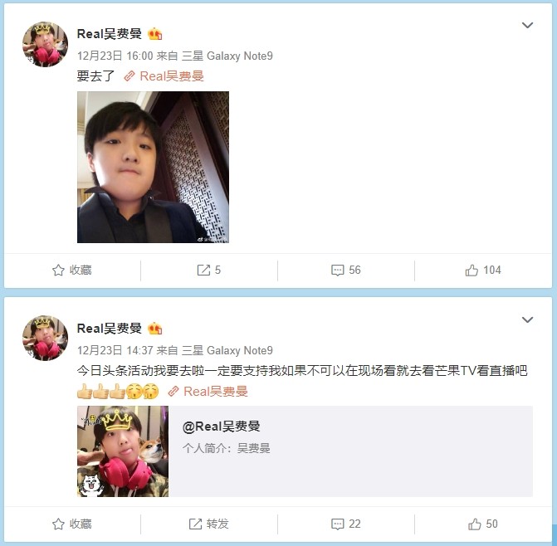Open the Real吴费曼 link after the emojis
The width and height of the screenshot is (557, 546).
pos(208,392)
